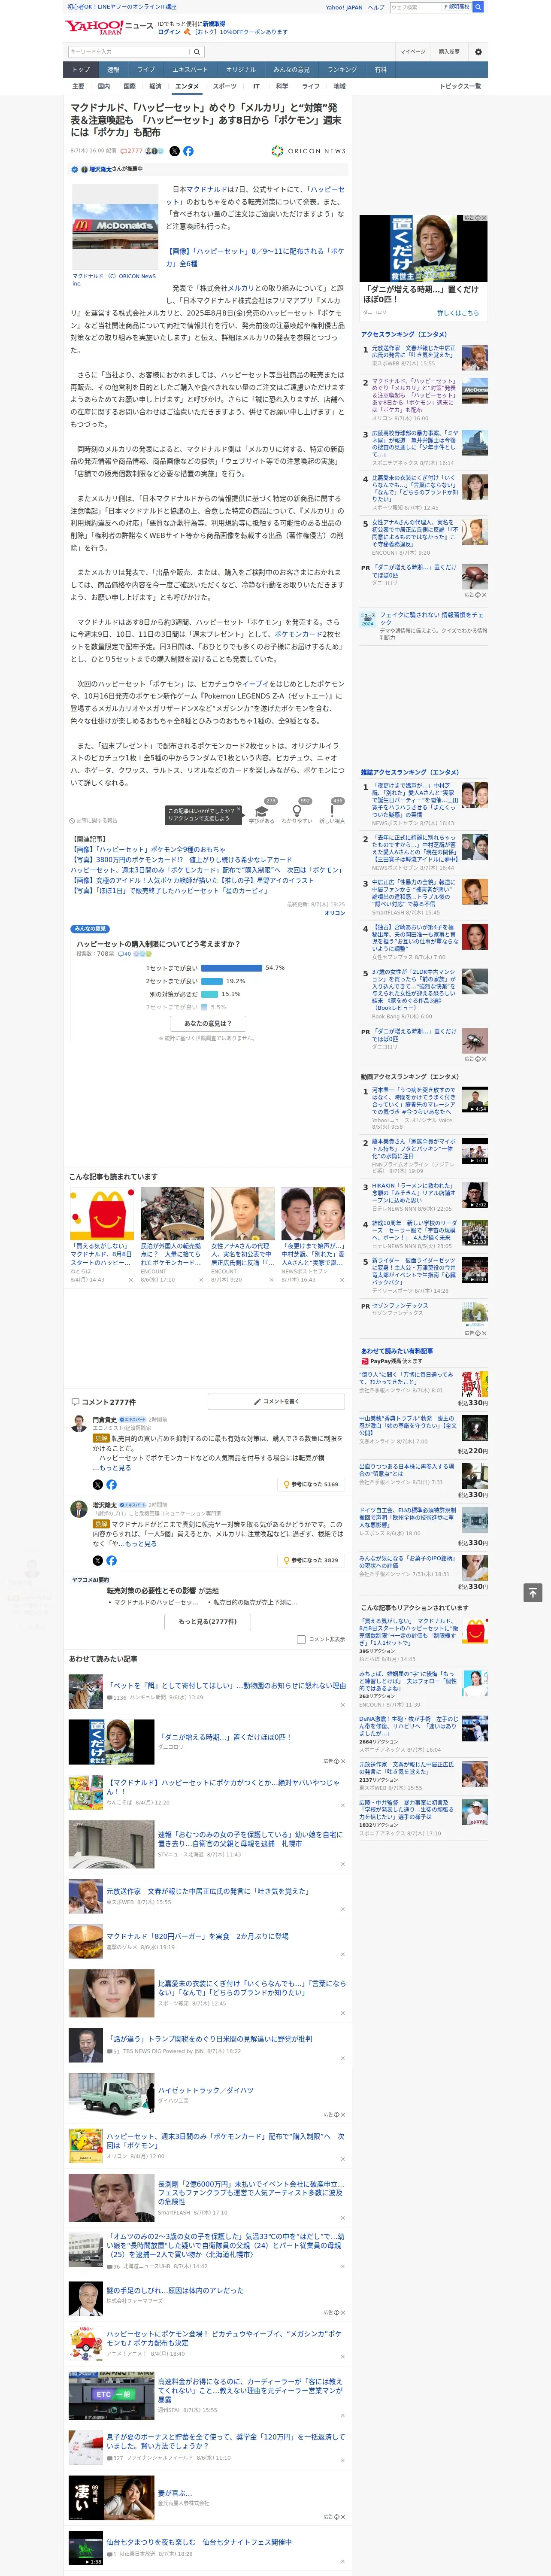Image resolution: width=551 pixels, height=2576 pixels.
Task: Select the エンタメ category tab
Action: tap(187, 86)
